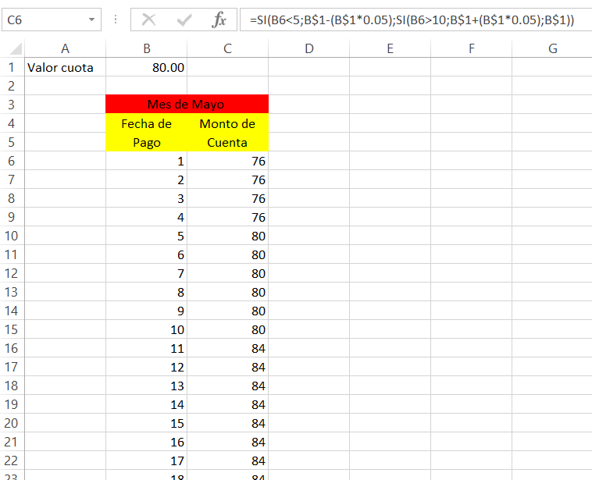Click the yellow 'Monto de' cell
Viewport: 592px width, 480px height.
(228, 123)
